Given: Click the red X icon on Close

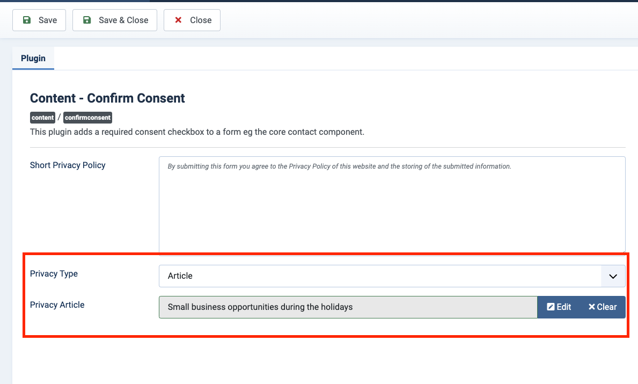Looking at the screenshot, I should point(178,20).
